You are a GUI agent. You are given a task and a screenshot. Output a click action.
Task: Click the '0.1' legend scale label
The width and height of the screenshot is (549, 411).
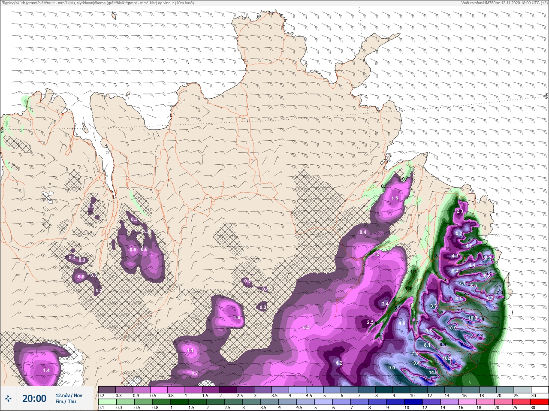pyautogui.click(x=101, y=408)
